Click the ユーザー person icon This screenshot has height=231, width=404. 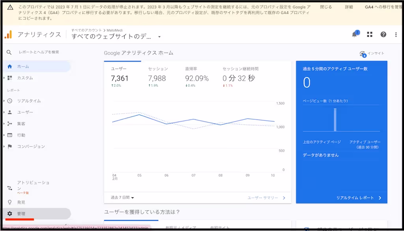tap(10, 112)
